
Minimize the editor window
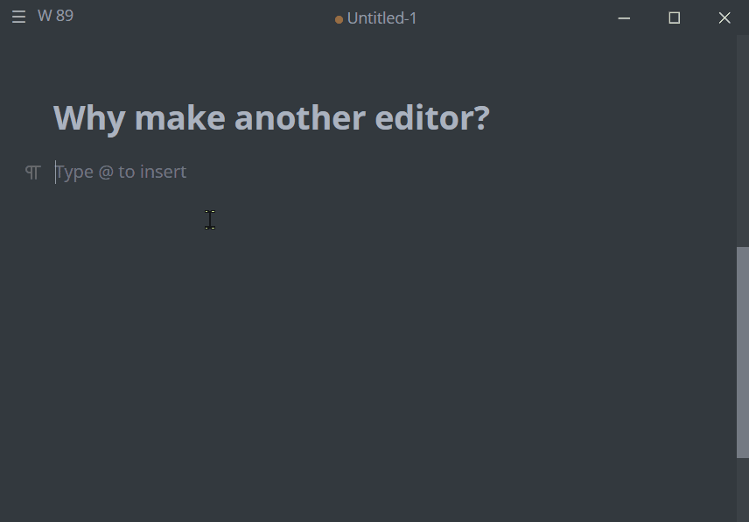pyautogui.click(x=624, y=18)
